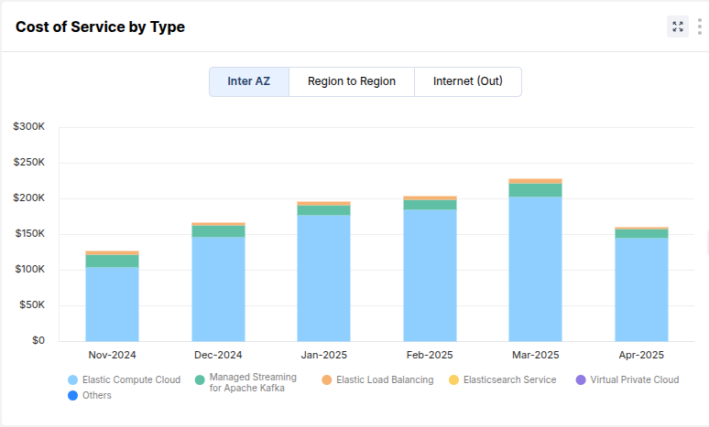This screenshot has height=427, width=709.
Task: Toggle Managed Streaming for Apache Kafka legend
Action: [x=200, y=379]
